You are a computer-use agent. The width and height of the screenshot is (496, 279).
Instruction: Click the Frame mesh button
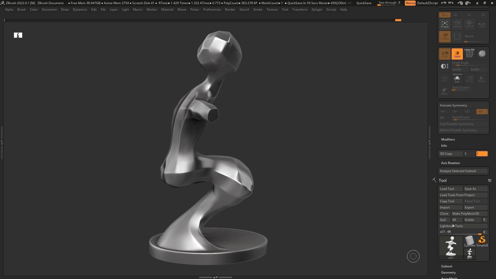(445, 24)
